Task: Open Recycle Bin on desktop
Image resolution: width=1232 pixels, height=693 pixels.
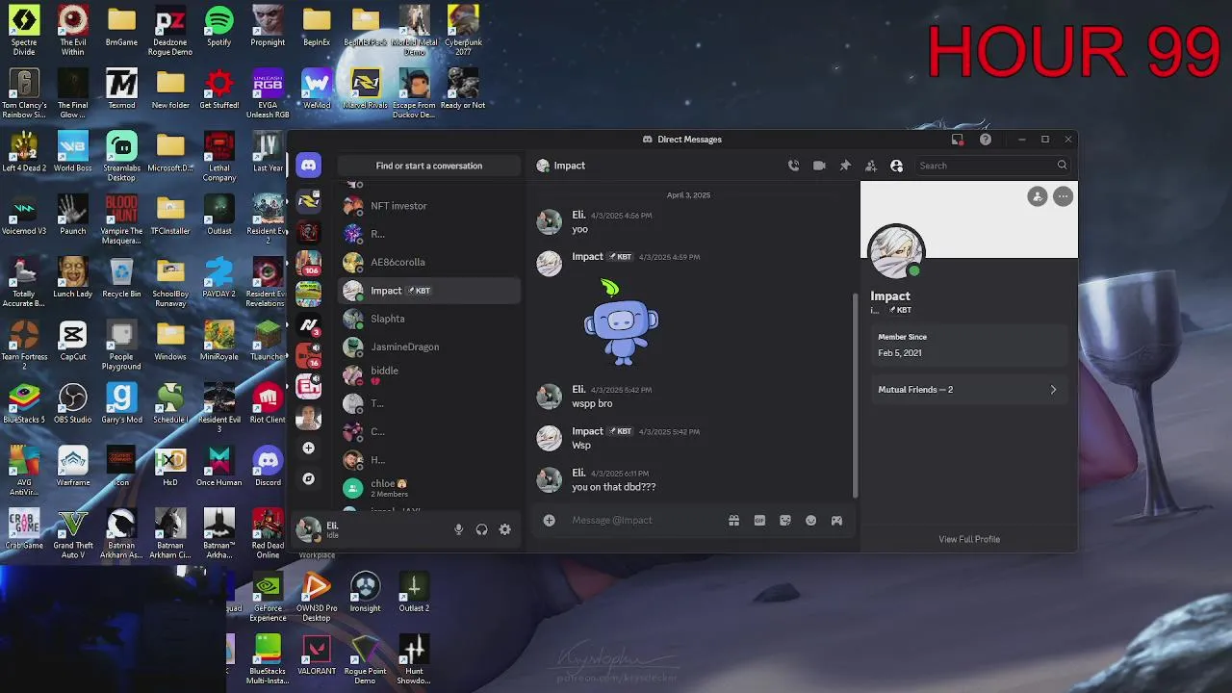Action: click(121, 278)
